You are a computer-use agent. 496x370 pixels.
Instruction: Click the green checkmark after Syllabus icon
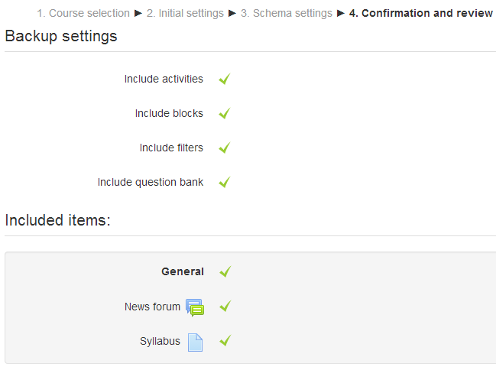224,341
